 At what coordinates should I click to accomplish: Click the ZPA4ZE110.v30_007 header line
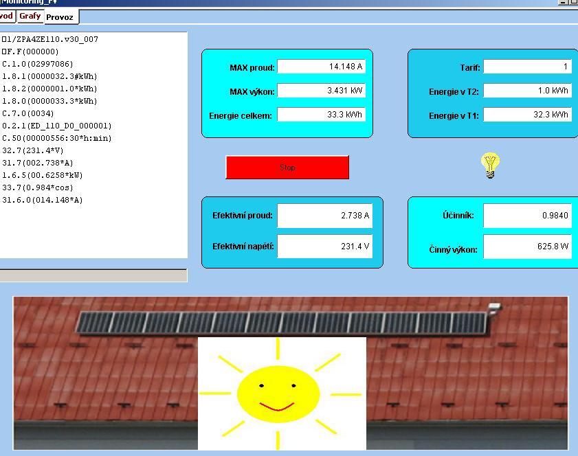tap(50, 39)
